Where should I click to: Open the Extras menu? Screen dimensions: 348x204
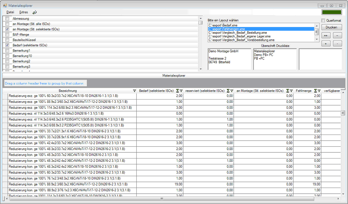coord(24,12)
